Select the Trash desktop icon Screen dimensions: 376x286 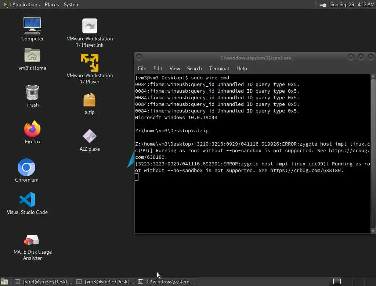pos(32,96)
